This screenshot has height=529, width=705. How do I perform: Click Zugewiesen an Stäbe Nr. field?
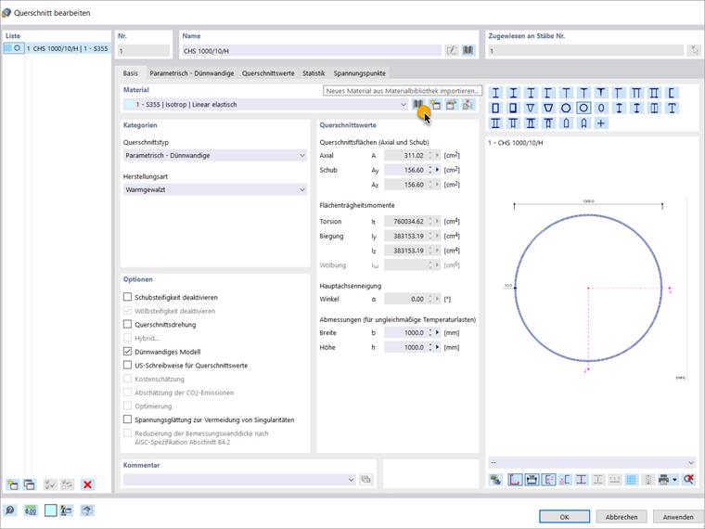coord(586,51)
